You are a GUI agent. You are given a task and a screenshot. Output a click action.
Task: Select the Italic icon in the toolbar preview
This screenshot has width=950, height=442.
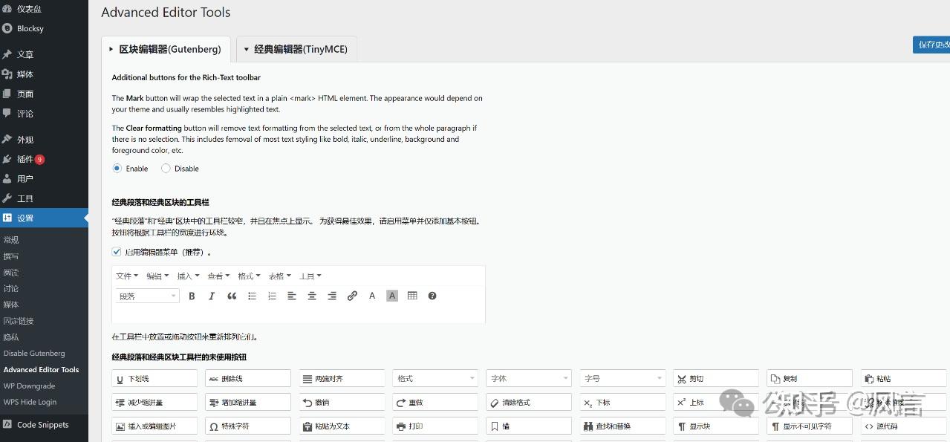click(212, 296)
